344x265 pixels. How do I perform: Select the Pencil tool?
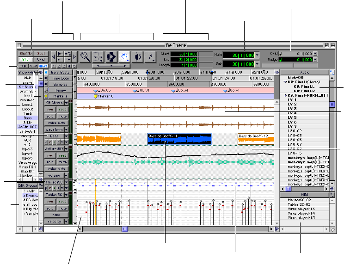click(151, 57)
